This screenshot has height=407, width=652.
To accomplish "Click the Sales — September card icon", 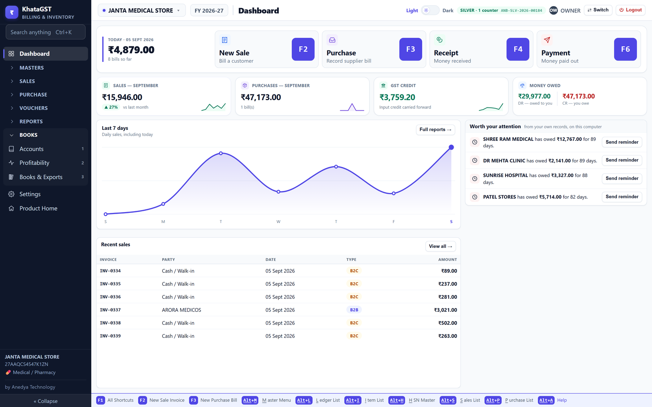I will (x=106, y=85).
